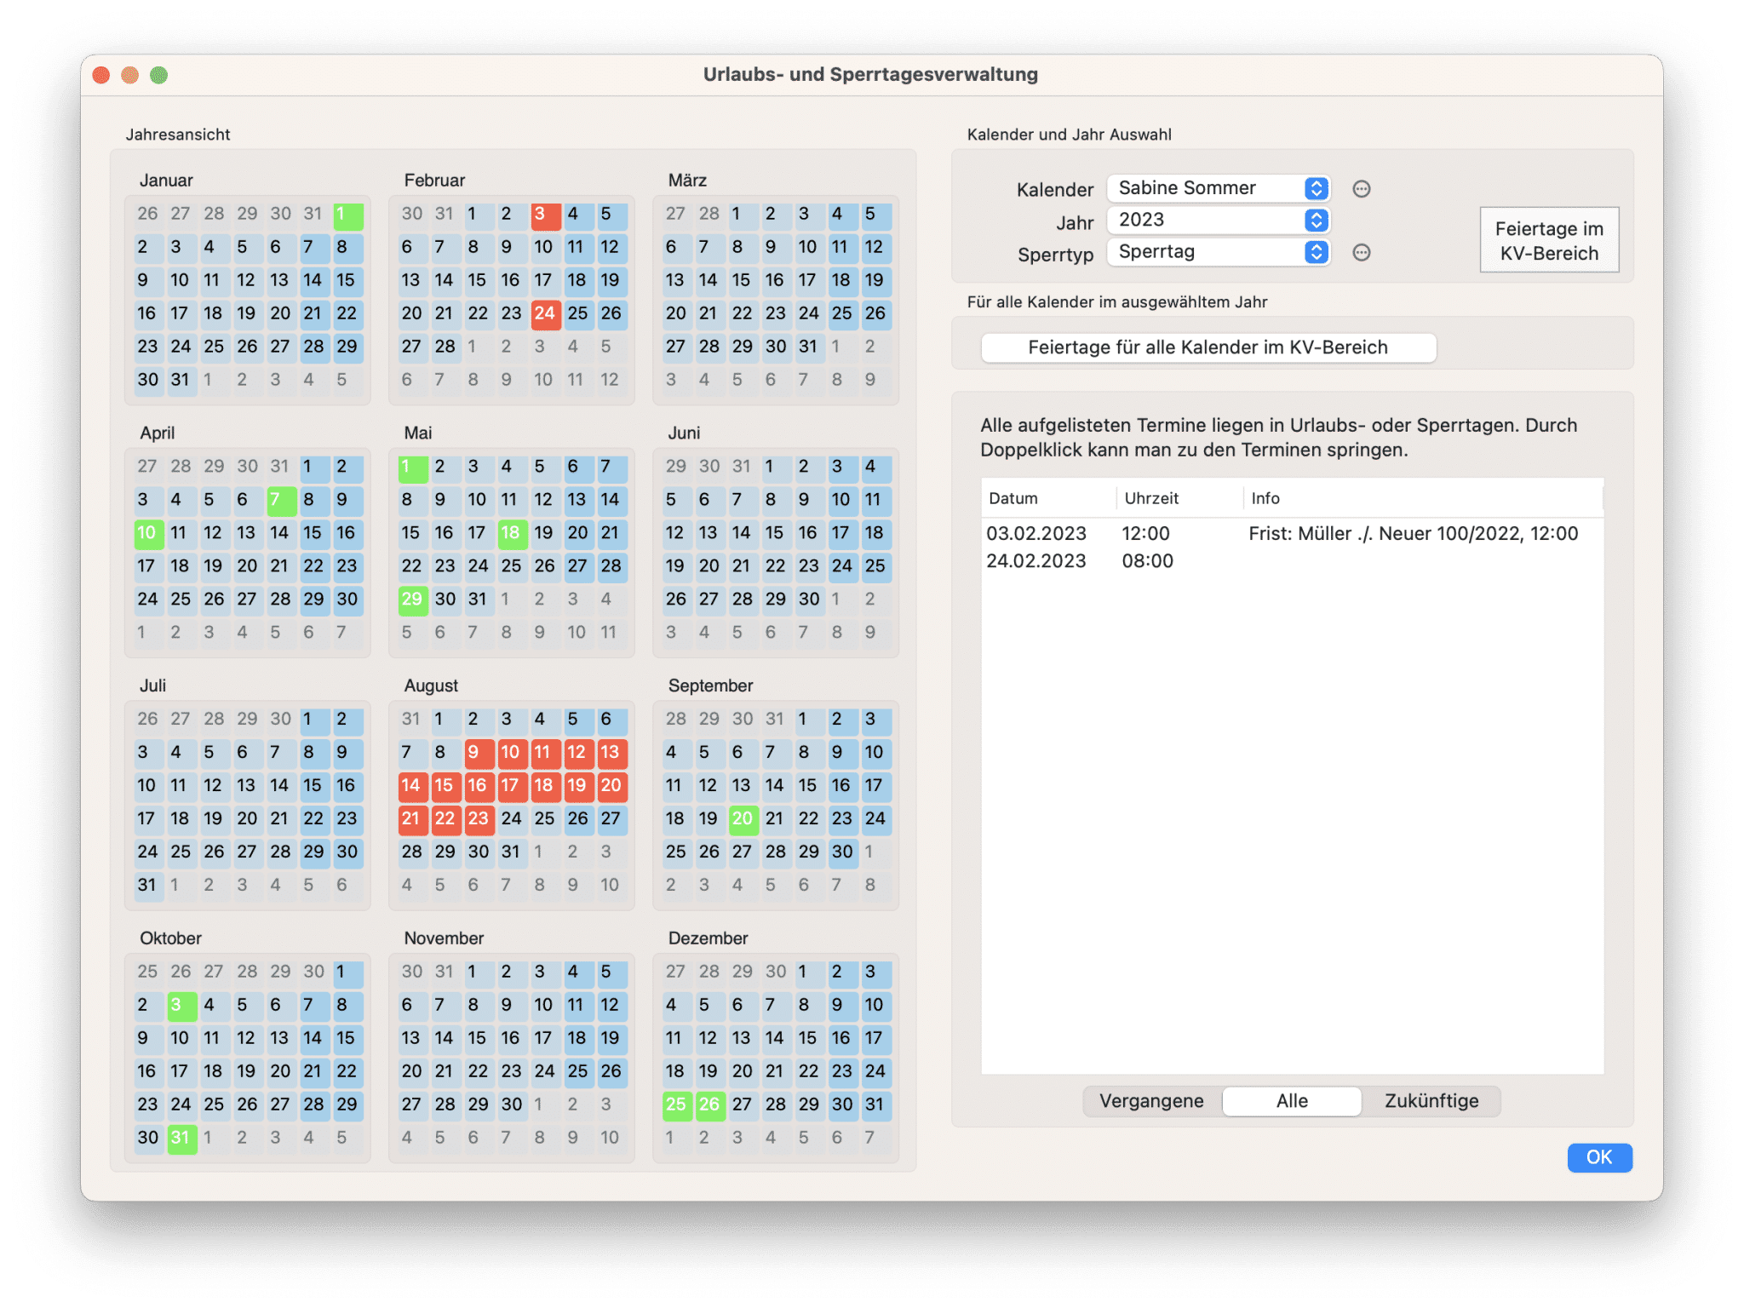The image size is (1744, 1308).
Task: Select the green day 26 in Dezember
Action: [x=709, y=1105]
